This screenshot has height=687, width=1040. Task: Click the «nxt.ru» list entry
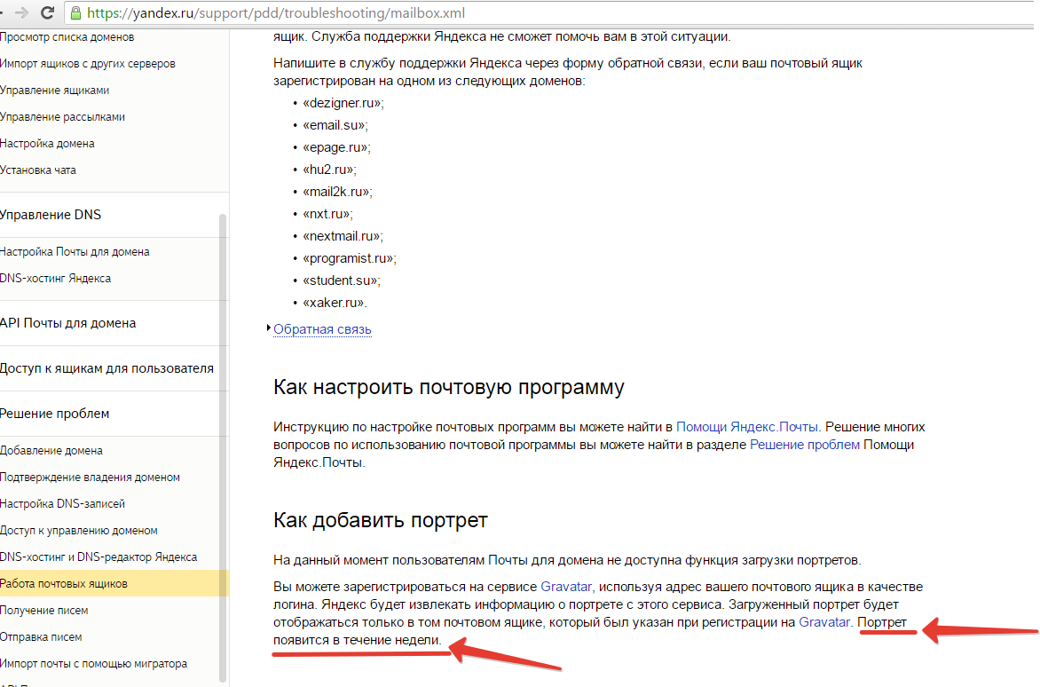tap(327, 214)
